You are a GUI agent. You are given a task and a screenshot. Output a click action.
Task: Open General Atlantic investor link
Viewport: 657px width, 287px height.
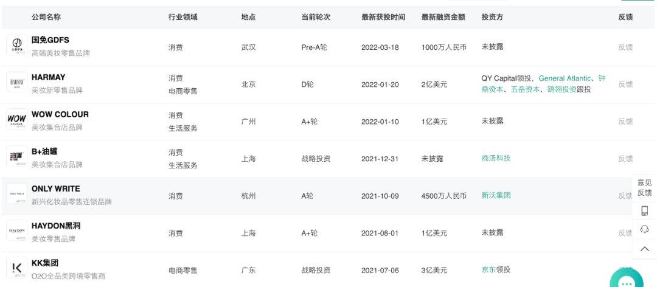[x=565, y=78]
